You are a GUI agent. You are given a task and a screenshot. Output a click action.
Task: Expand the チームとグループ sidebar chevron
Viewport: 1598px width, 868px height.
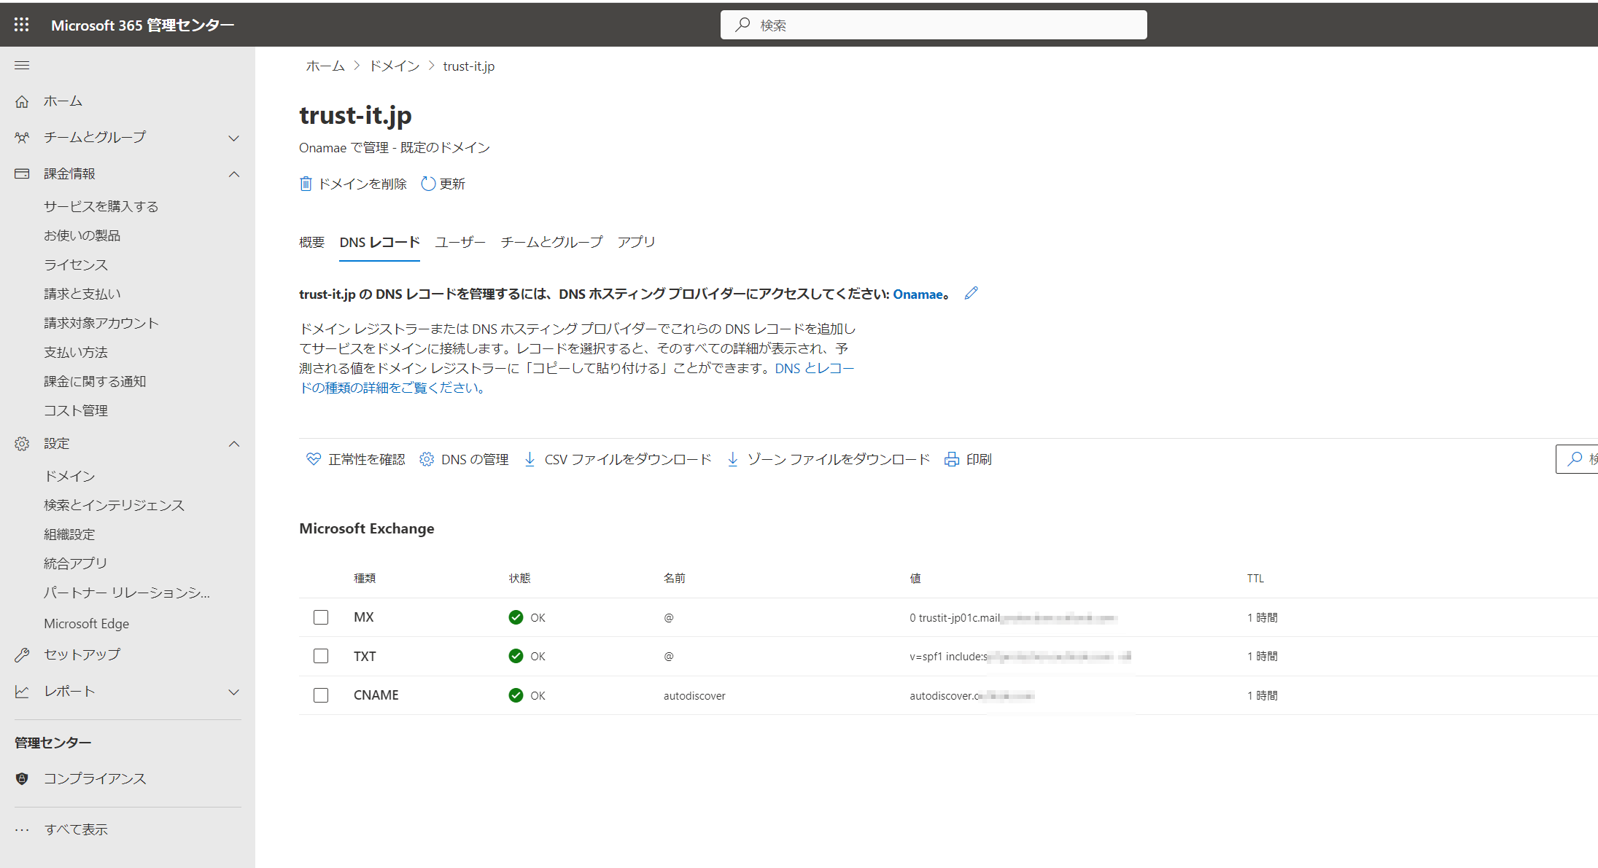pyautogui.click(x=234, y=138)
